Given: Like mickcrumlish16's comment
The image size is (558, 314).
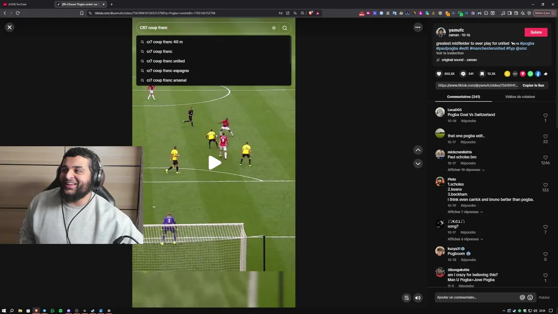Looking at the screenshot, I should click(545, 157).
